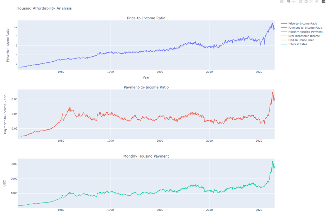Viewport: 327px width, 213px height.
Task: Activate the Pan arrows tool
Action: [294, 2]
